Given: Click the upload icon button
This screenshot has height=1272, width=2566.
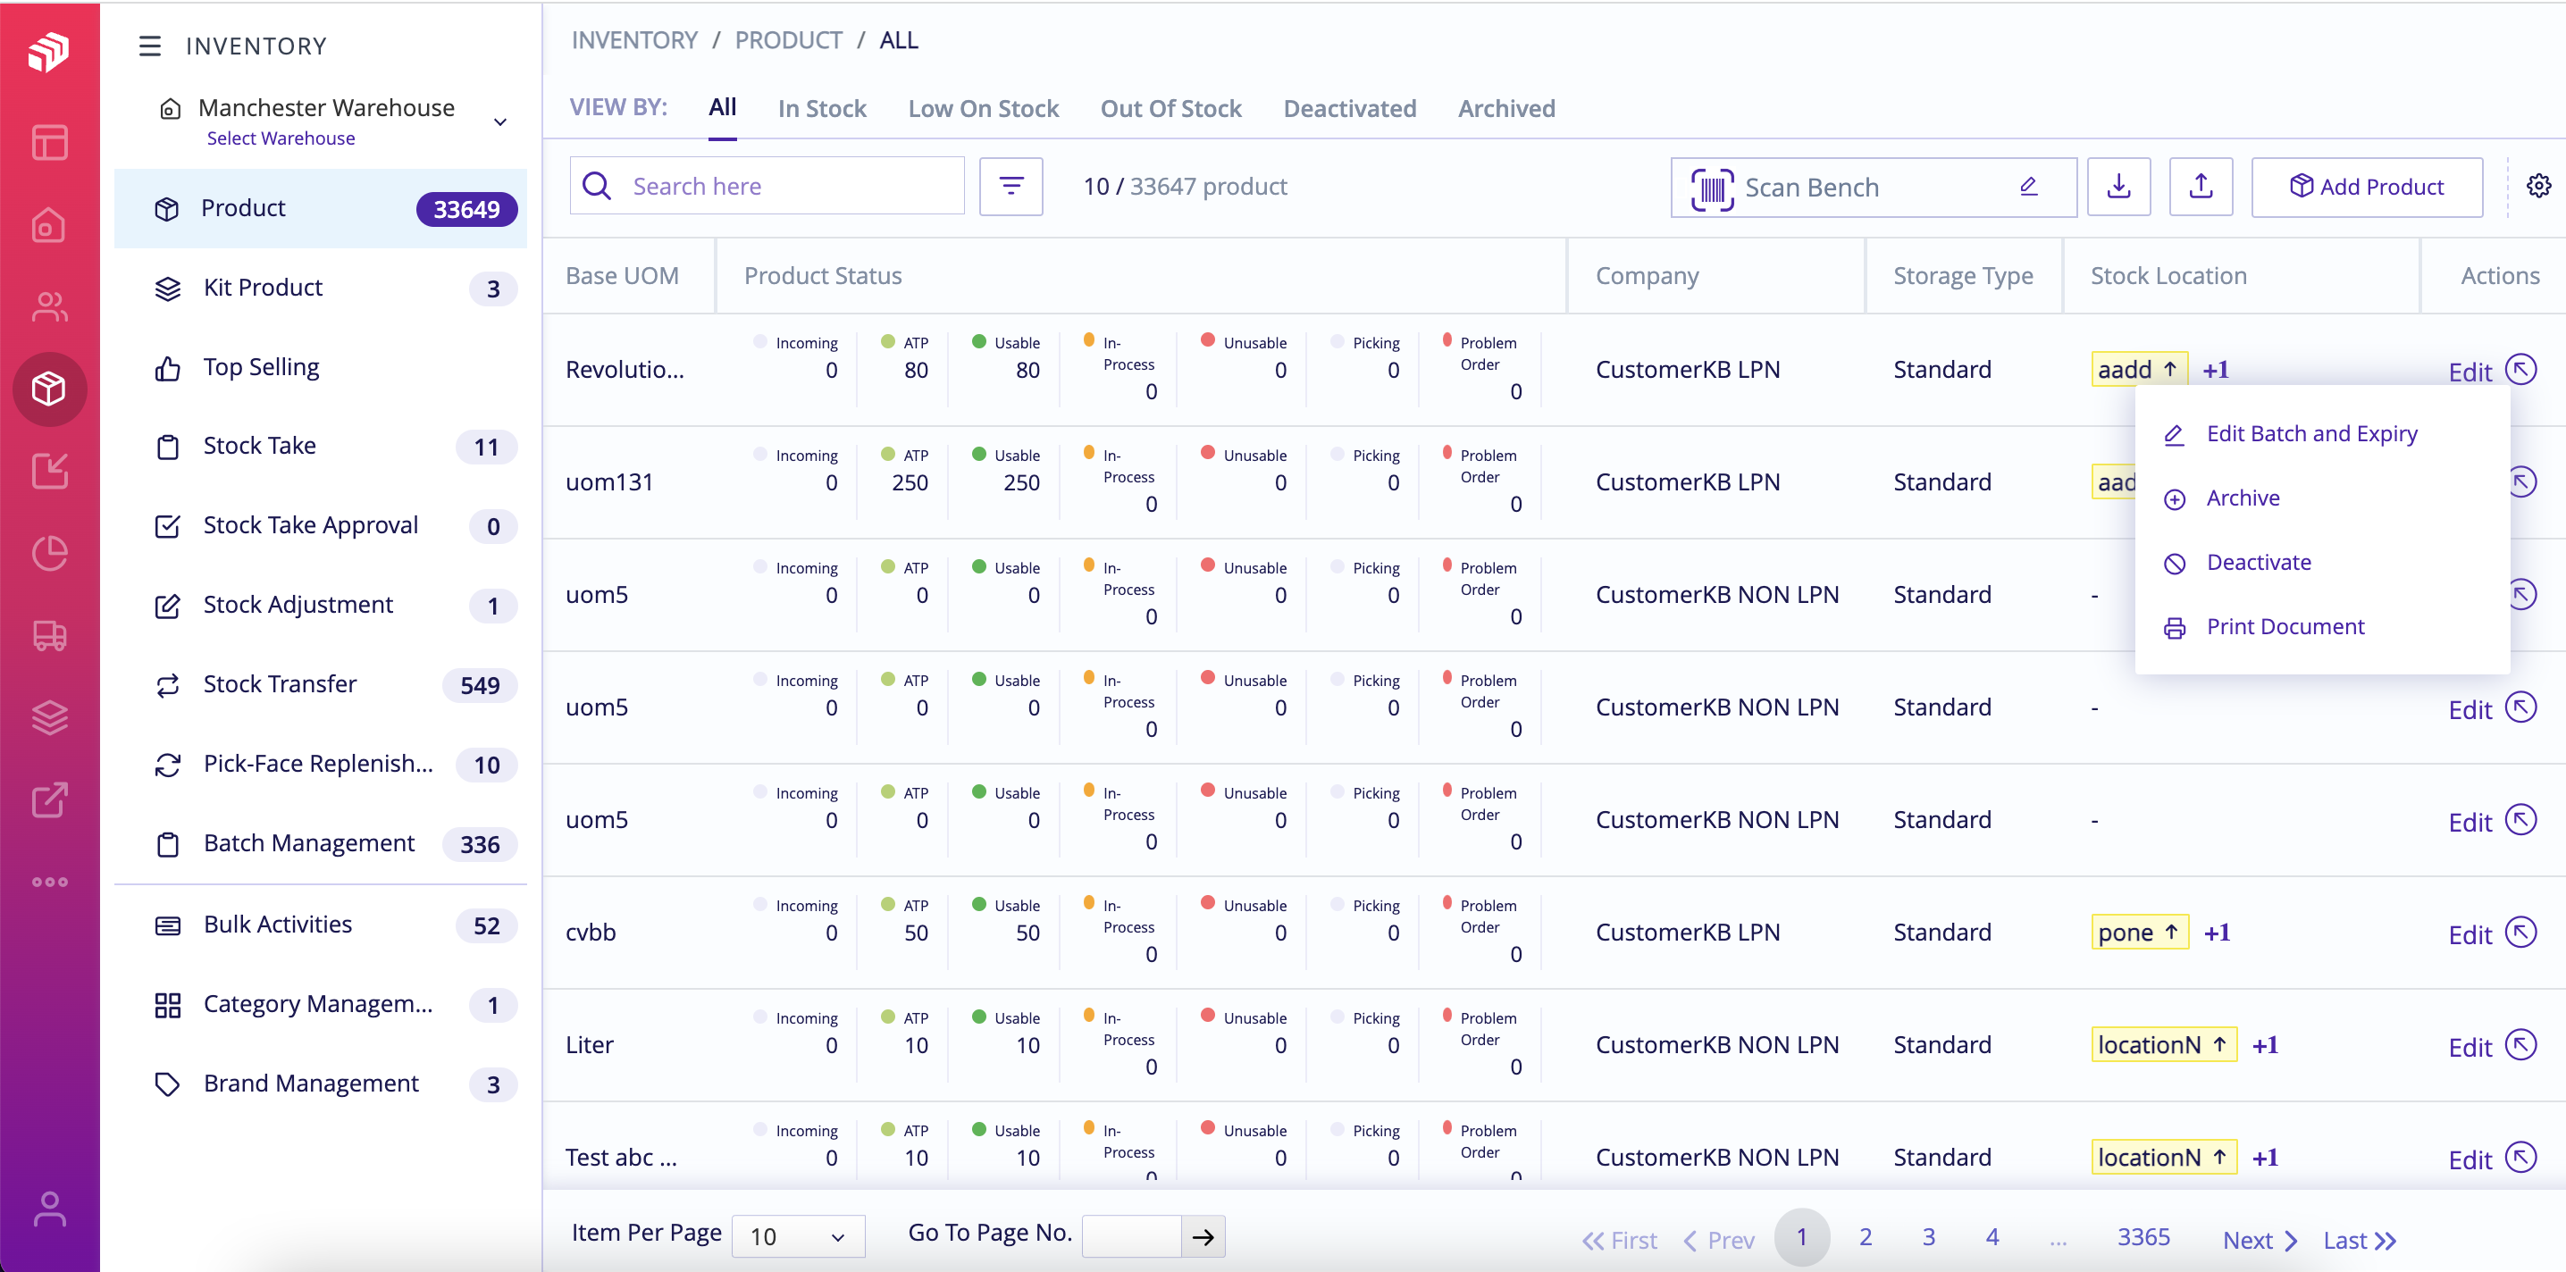Looking at the screenshot, I should click(2200, 187).
